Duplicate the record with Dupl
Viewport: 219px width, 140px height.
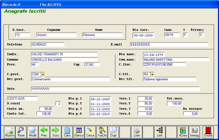113,132
